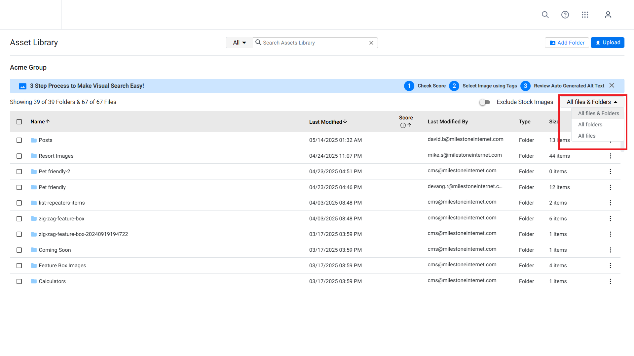
Task: Open more options for Pet friendly row
Action: (610, 187)
